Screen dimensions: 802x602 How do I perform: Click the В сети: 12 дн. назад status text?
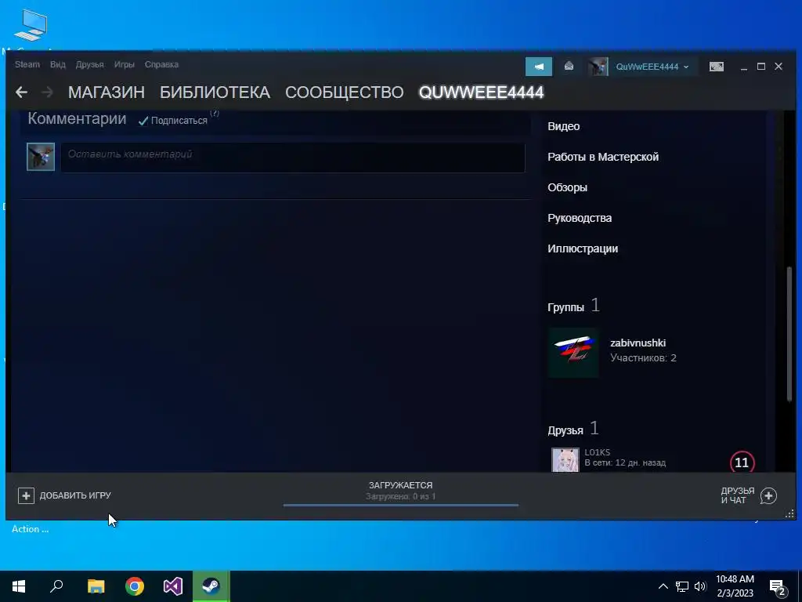(625, 462)
